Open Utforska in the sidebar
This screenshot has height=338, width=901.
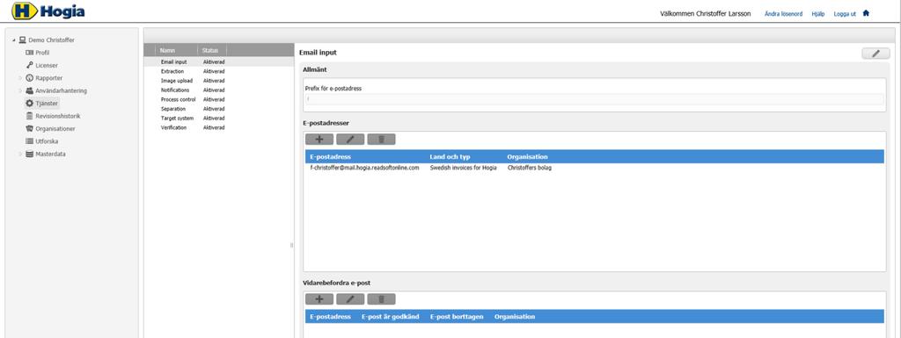coord(47,141)
